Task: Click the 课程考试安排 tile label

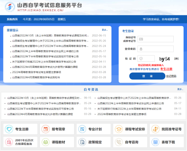Action: pyautogui.click(x=135, y=129)
